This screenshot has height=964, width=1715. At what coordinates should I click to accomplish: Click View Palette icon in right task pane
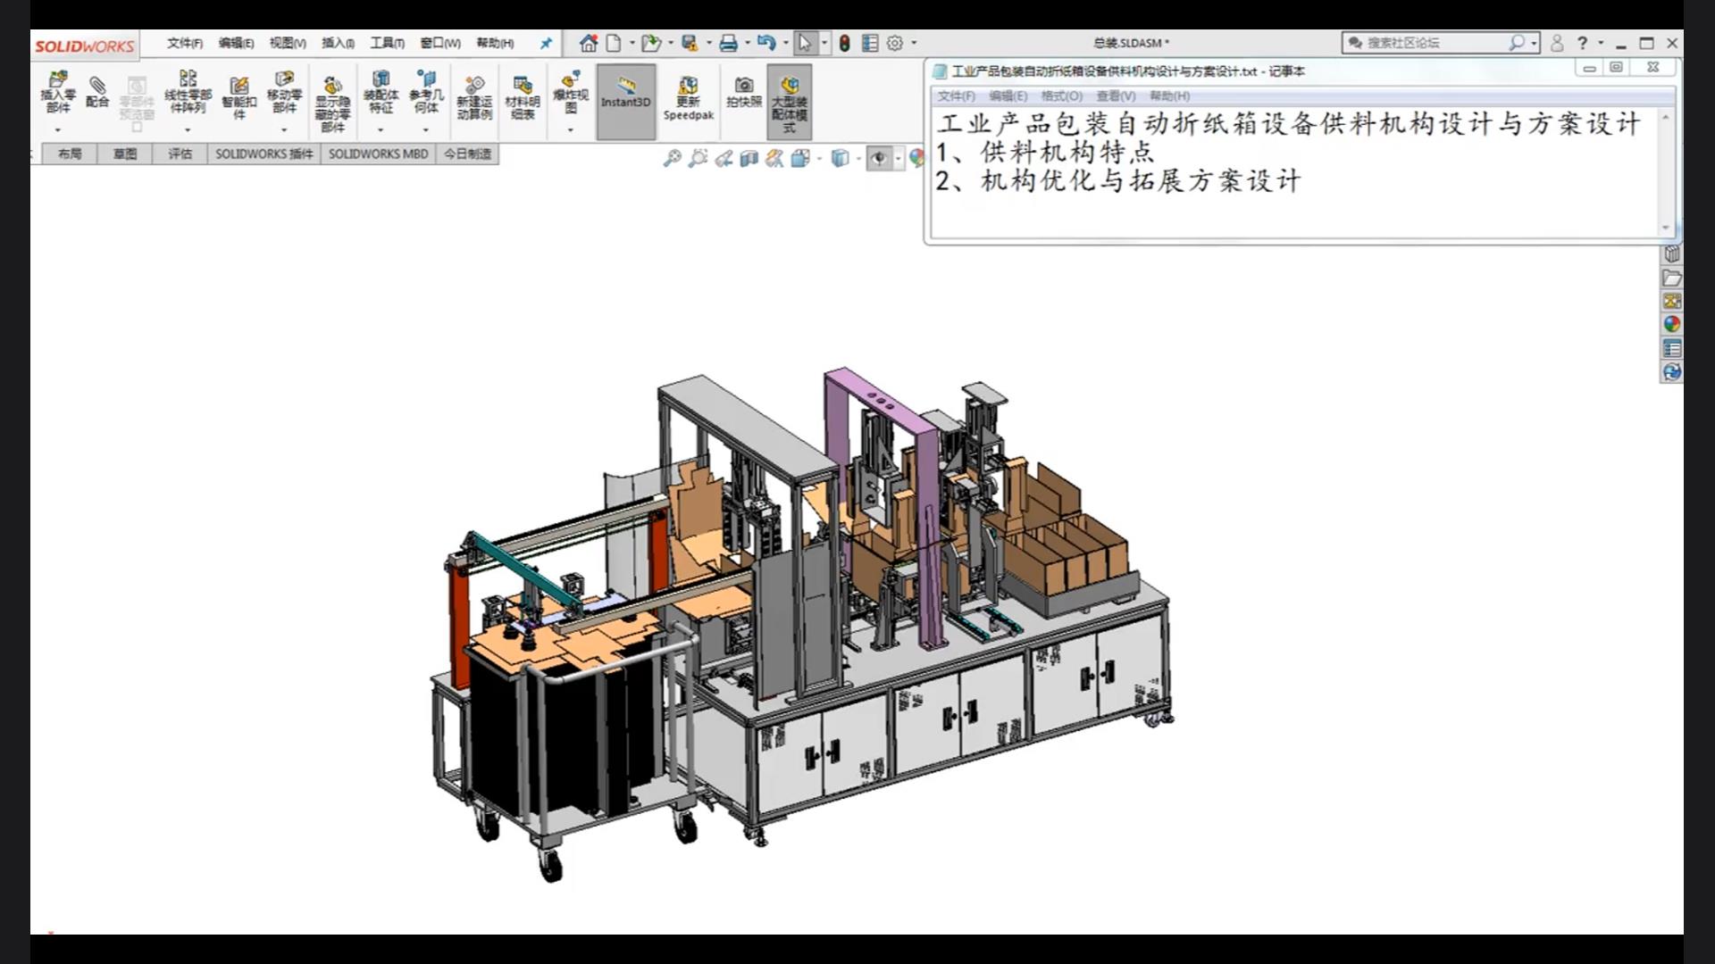click(x=1672, y=301)
